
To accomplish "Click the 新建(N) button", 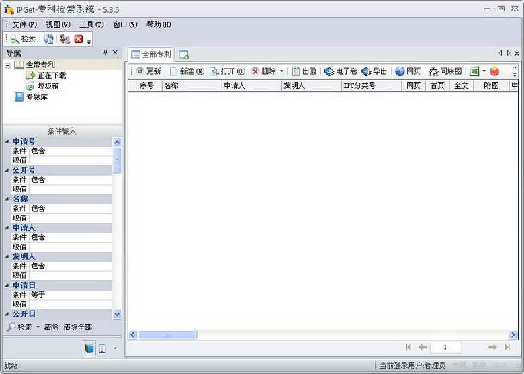I will (x=187, y=71).
